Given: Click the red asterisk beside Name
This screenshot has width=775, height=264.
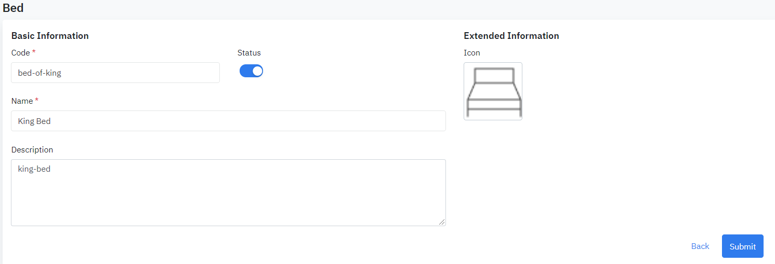Looking at the screenshot, I should pyautogui.click(x=37, y=101).
